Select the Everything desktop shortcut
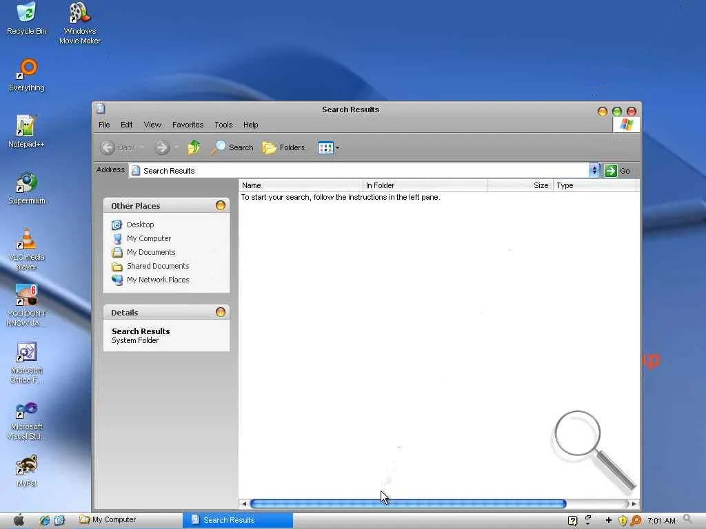 point(27,75)
